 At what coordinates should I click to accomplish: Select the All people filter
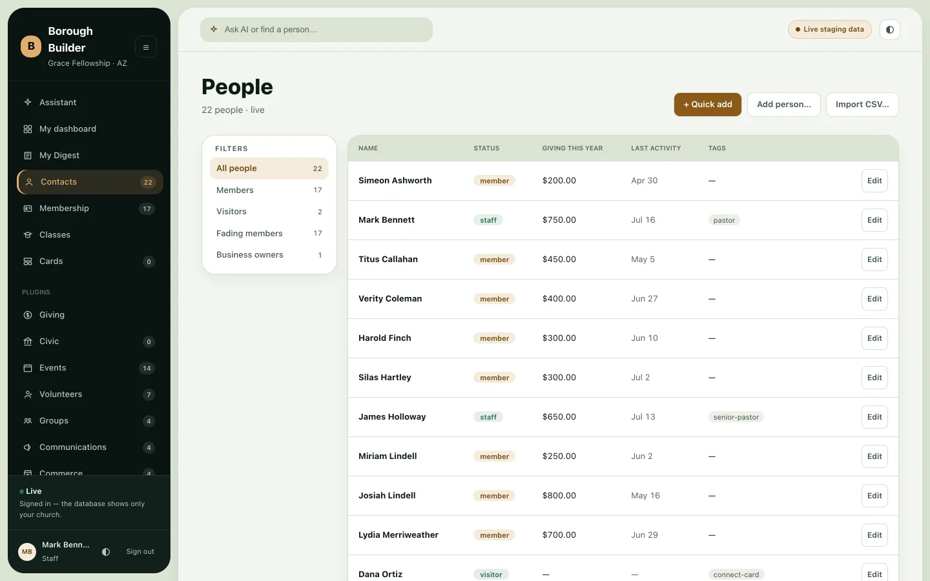[269, 168]
